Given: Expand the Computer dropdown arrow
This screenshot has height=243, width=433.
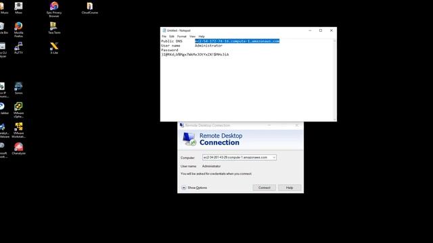Looking at the screenshot, I should (274, 157).
